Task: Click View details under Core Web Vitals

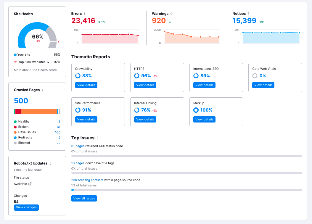Action: click(263, 85)
